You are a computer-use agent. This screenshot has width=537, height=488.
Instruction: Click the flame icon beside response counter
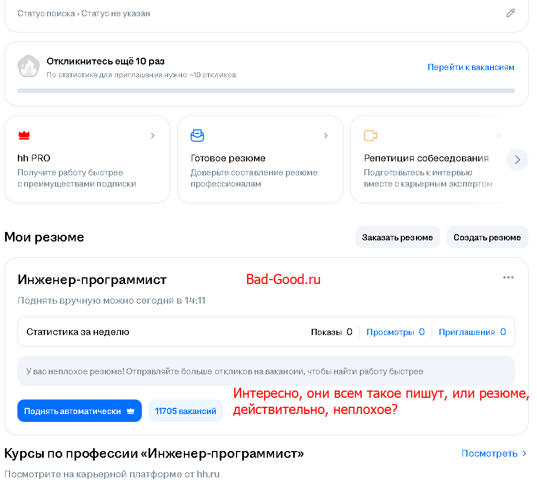point(29,67)
